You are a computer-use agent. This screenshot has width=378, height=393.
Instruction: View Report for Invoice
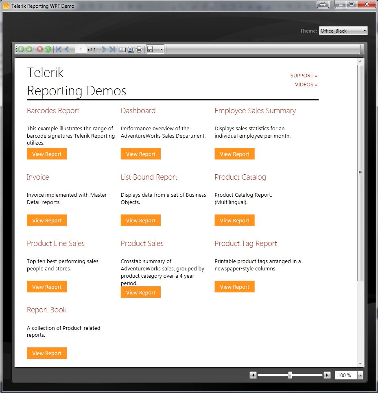(47, 220)
